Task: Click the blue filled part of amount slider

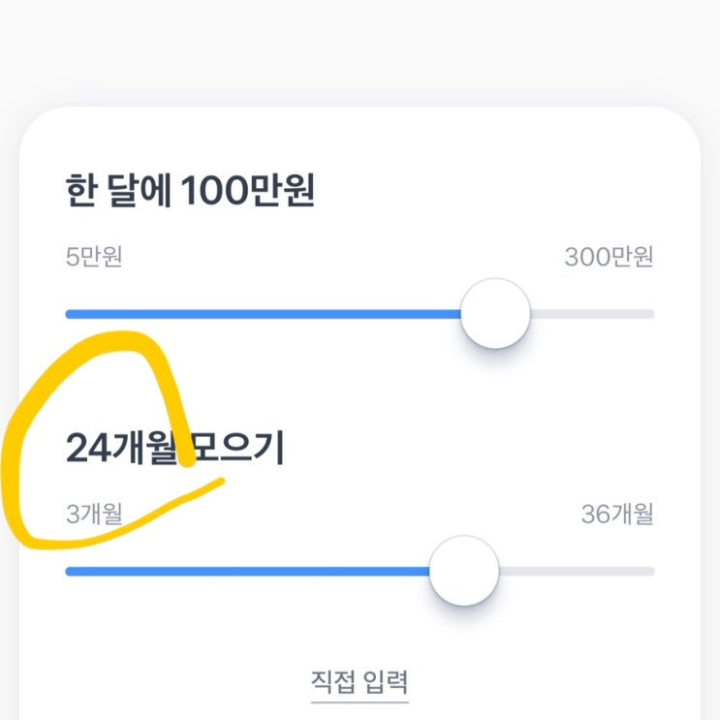Action: coord(262,314)
